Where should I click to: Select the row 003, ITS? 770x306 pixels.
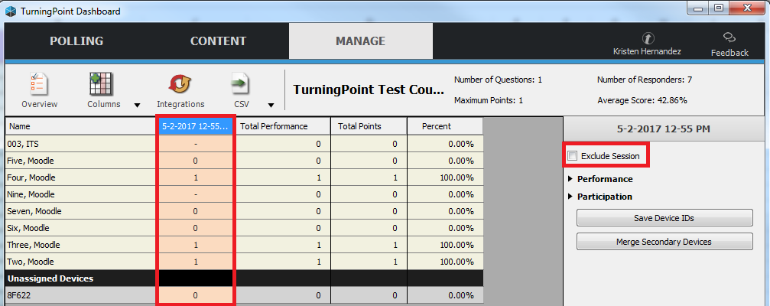click(244, 144)
